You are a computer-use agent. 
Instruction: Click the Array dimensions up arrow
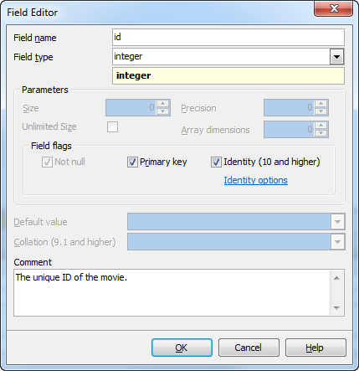(x=321, y=126)
